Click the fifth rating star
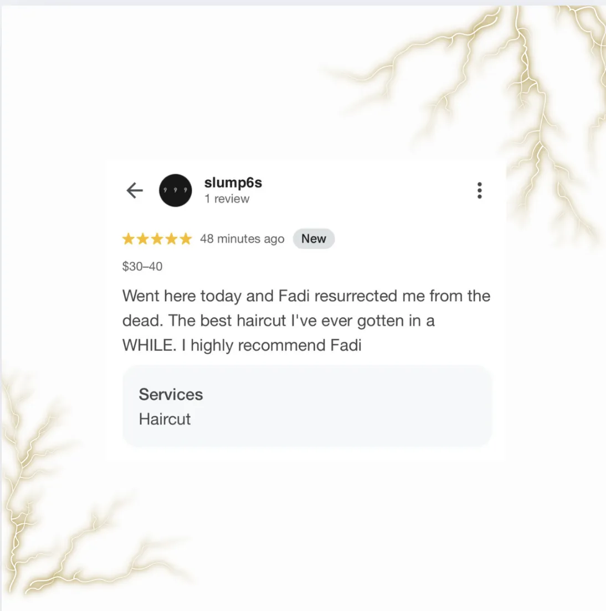Screen dimensions: 606x611 point(186,238)
